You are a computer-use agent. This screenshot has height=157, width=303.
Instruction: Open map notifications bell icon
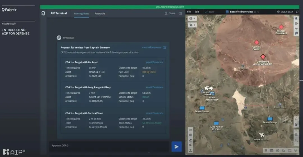(x=296, y=18)
